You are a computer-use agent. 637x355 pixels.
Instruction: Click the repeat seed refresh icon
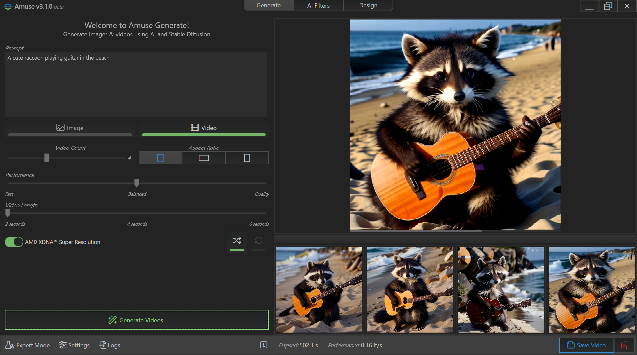coord(258,240)
